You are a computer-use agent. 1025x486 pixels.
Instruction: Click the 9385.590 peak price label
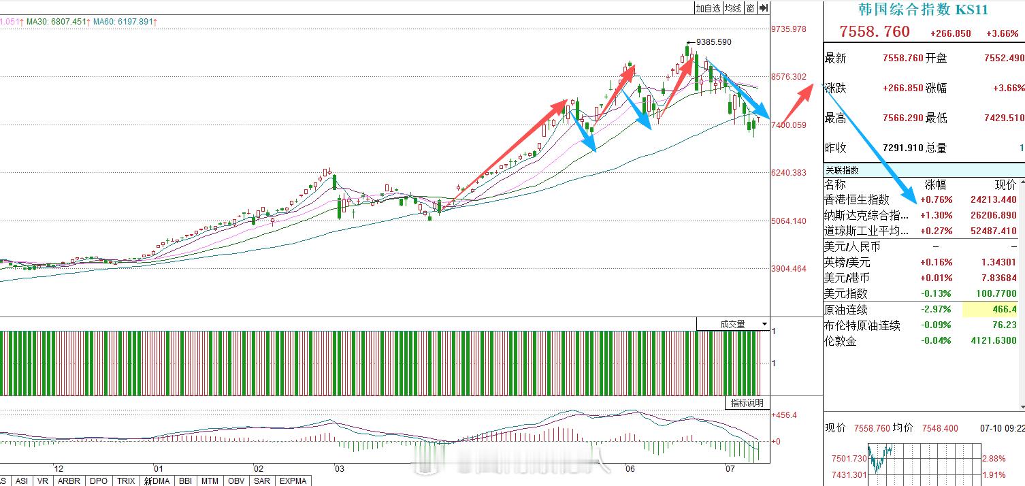click(714, 42)
